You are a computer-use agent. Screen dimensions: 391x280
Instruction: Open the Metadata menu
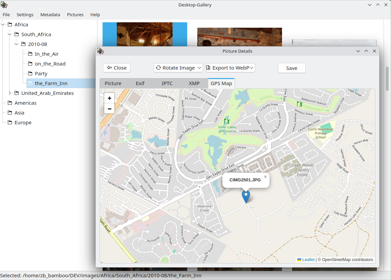(x=50, y=15)
